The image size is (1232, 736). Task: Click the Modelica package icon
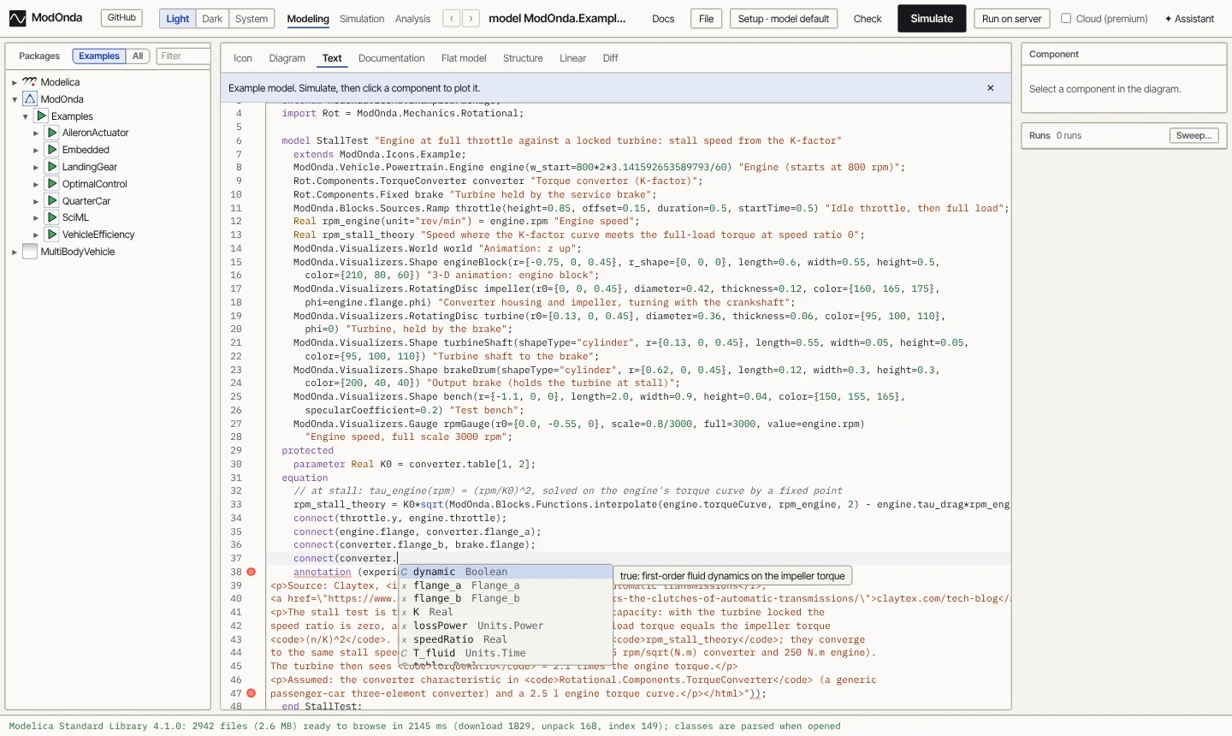tap(30, 82)
